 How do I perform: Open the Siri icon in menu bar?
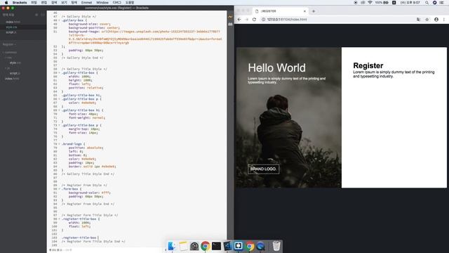pyautogui.click(x=434, y=3)
